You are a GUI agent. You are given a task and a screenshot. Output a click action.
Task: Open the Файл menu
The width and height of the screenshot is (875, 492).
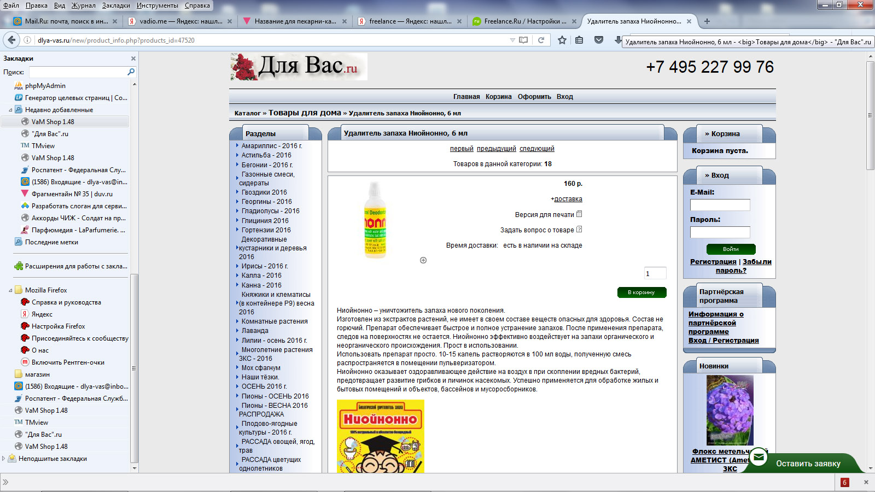point(11,5)
